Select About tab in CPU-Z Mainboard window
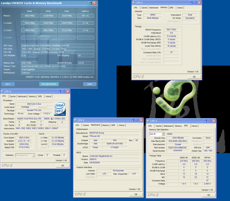The height and width of the screenshot is (201, 230). coord(121,125)
